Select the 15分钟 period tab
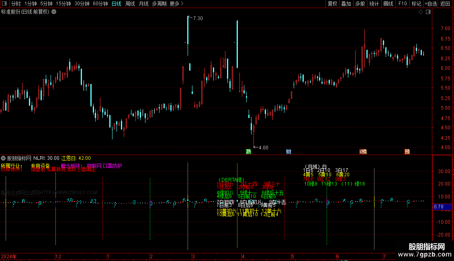The height and width of the screenshot is (261, 454). coord(63,4)
